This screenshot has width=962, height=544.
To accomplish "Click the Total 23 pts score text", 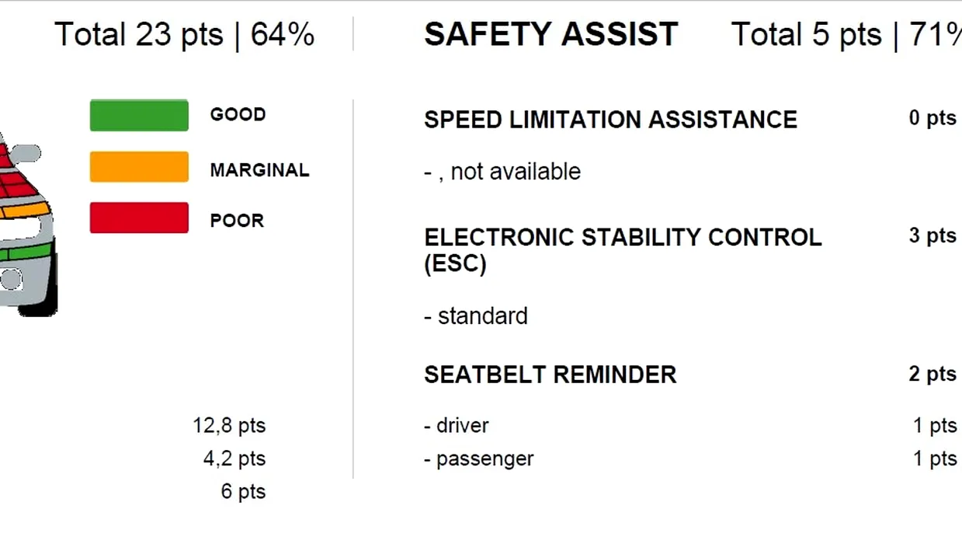I will click(x=184, y=34).
